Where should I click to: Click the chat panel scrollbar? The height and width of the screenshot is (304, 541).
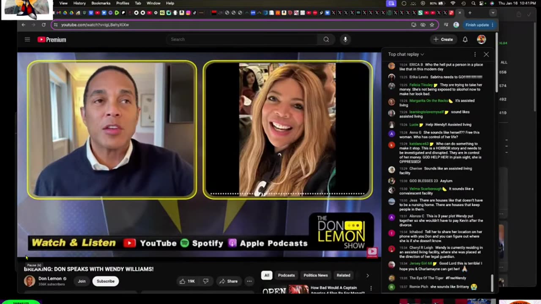click(492, 283)
